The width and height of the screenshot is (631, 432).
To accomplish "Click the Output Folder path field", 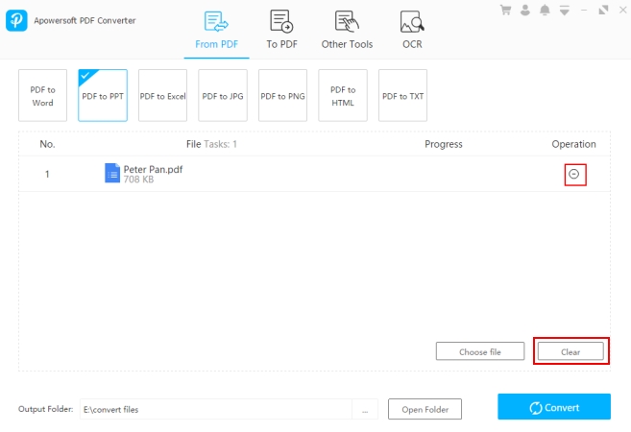I will point(216,409).
